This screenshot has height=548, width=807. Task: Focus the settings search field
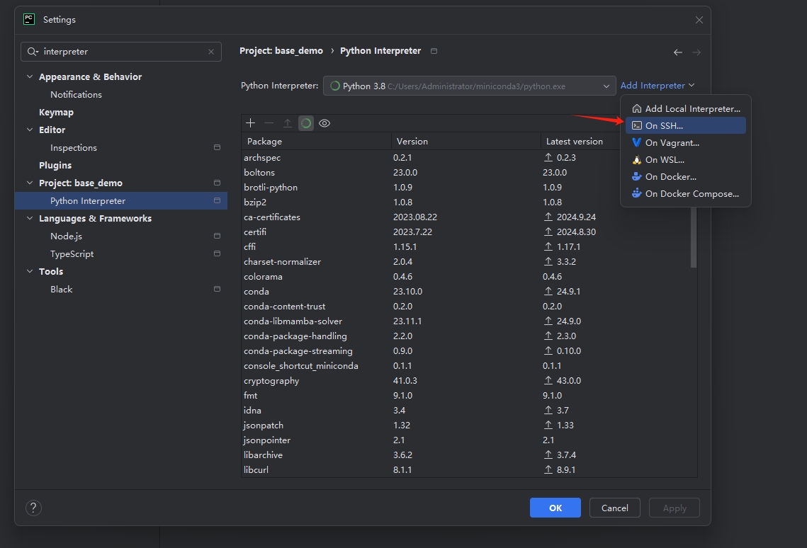[121, 52]
